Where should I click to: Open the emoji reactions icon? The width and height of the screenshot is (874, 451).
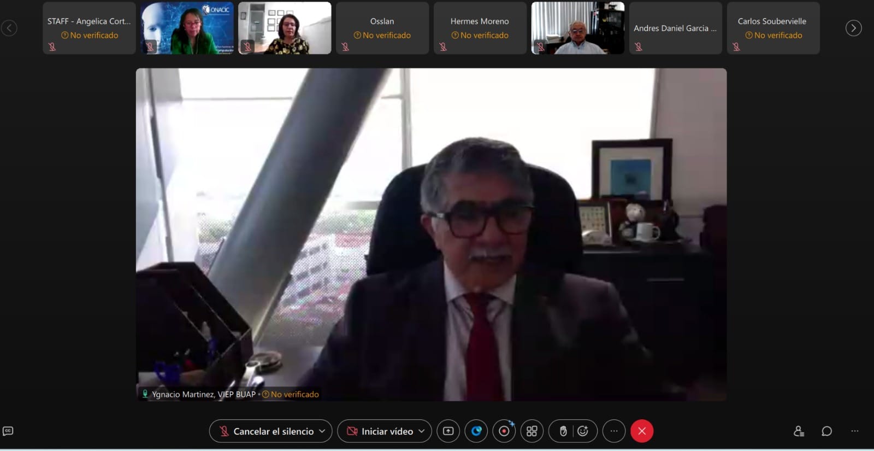tap(583, 431)
